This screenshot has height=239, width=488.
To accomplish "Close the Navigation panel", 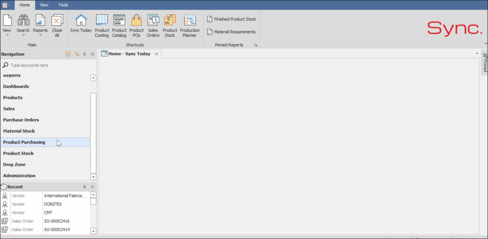I will (x=92, y=54).
